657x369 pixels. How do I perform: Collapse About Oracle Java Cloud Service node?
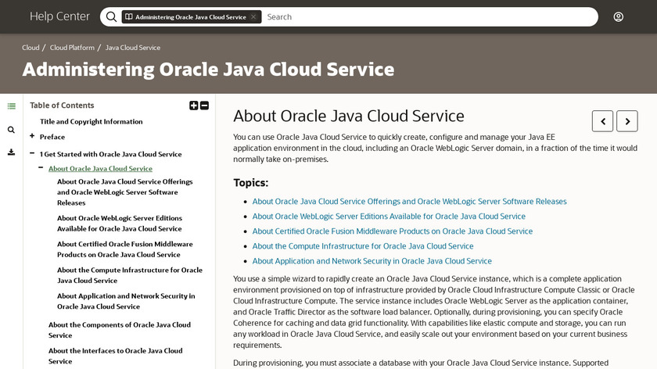pos(41,167)
